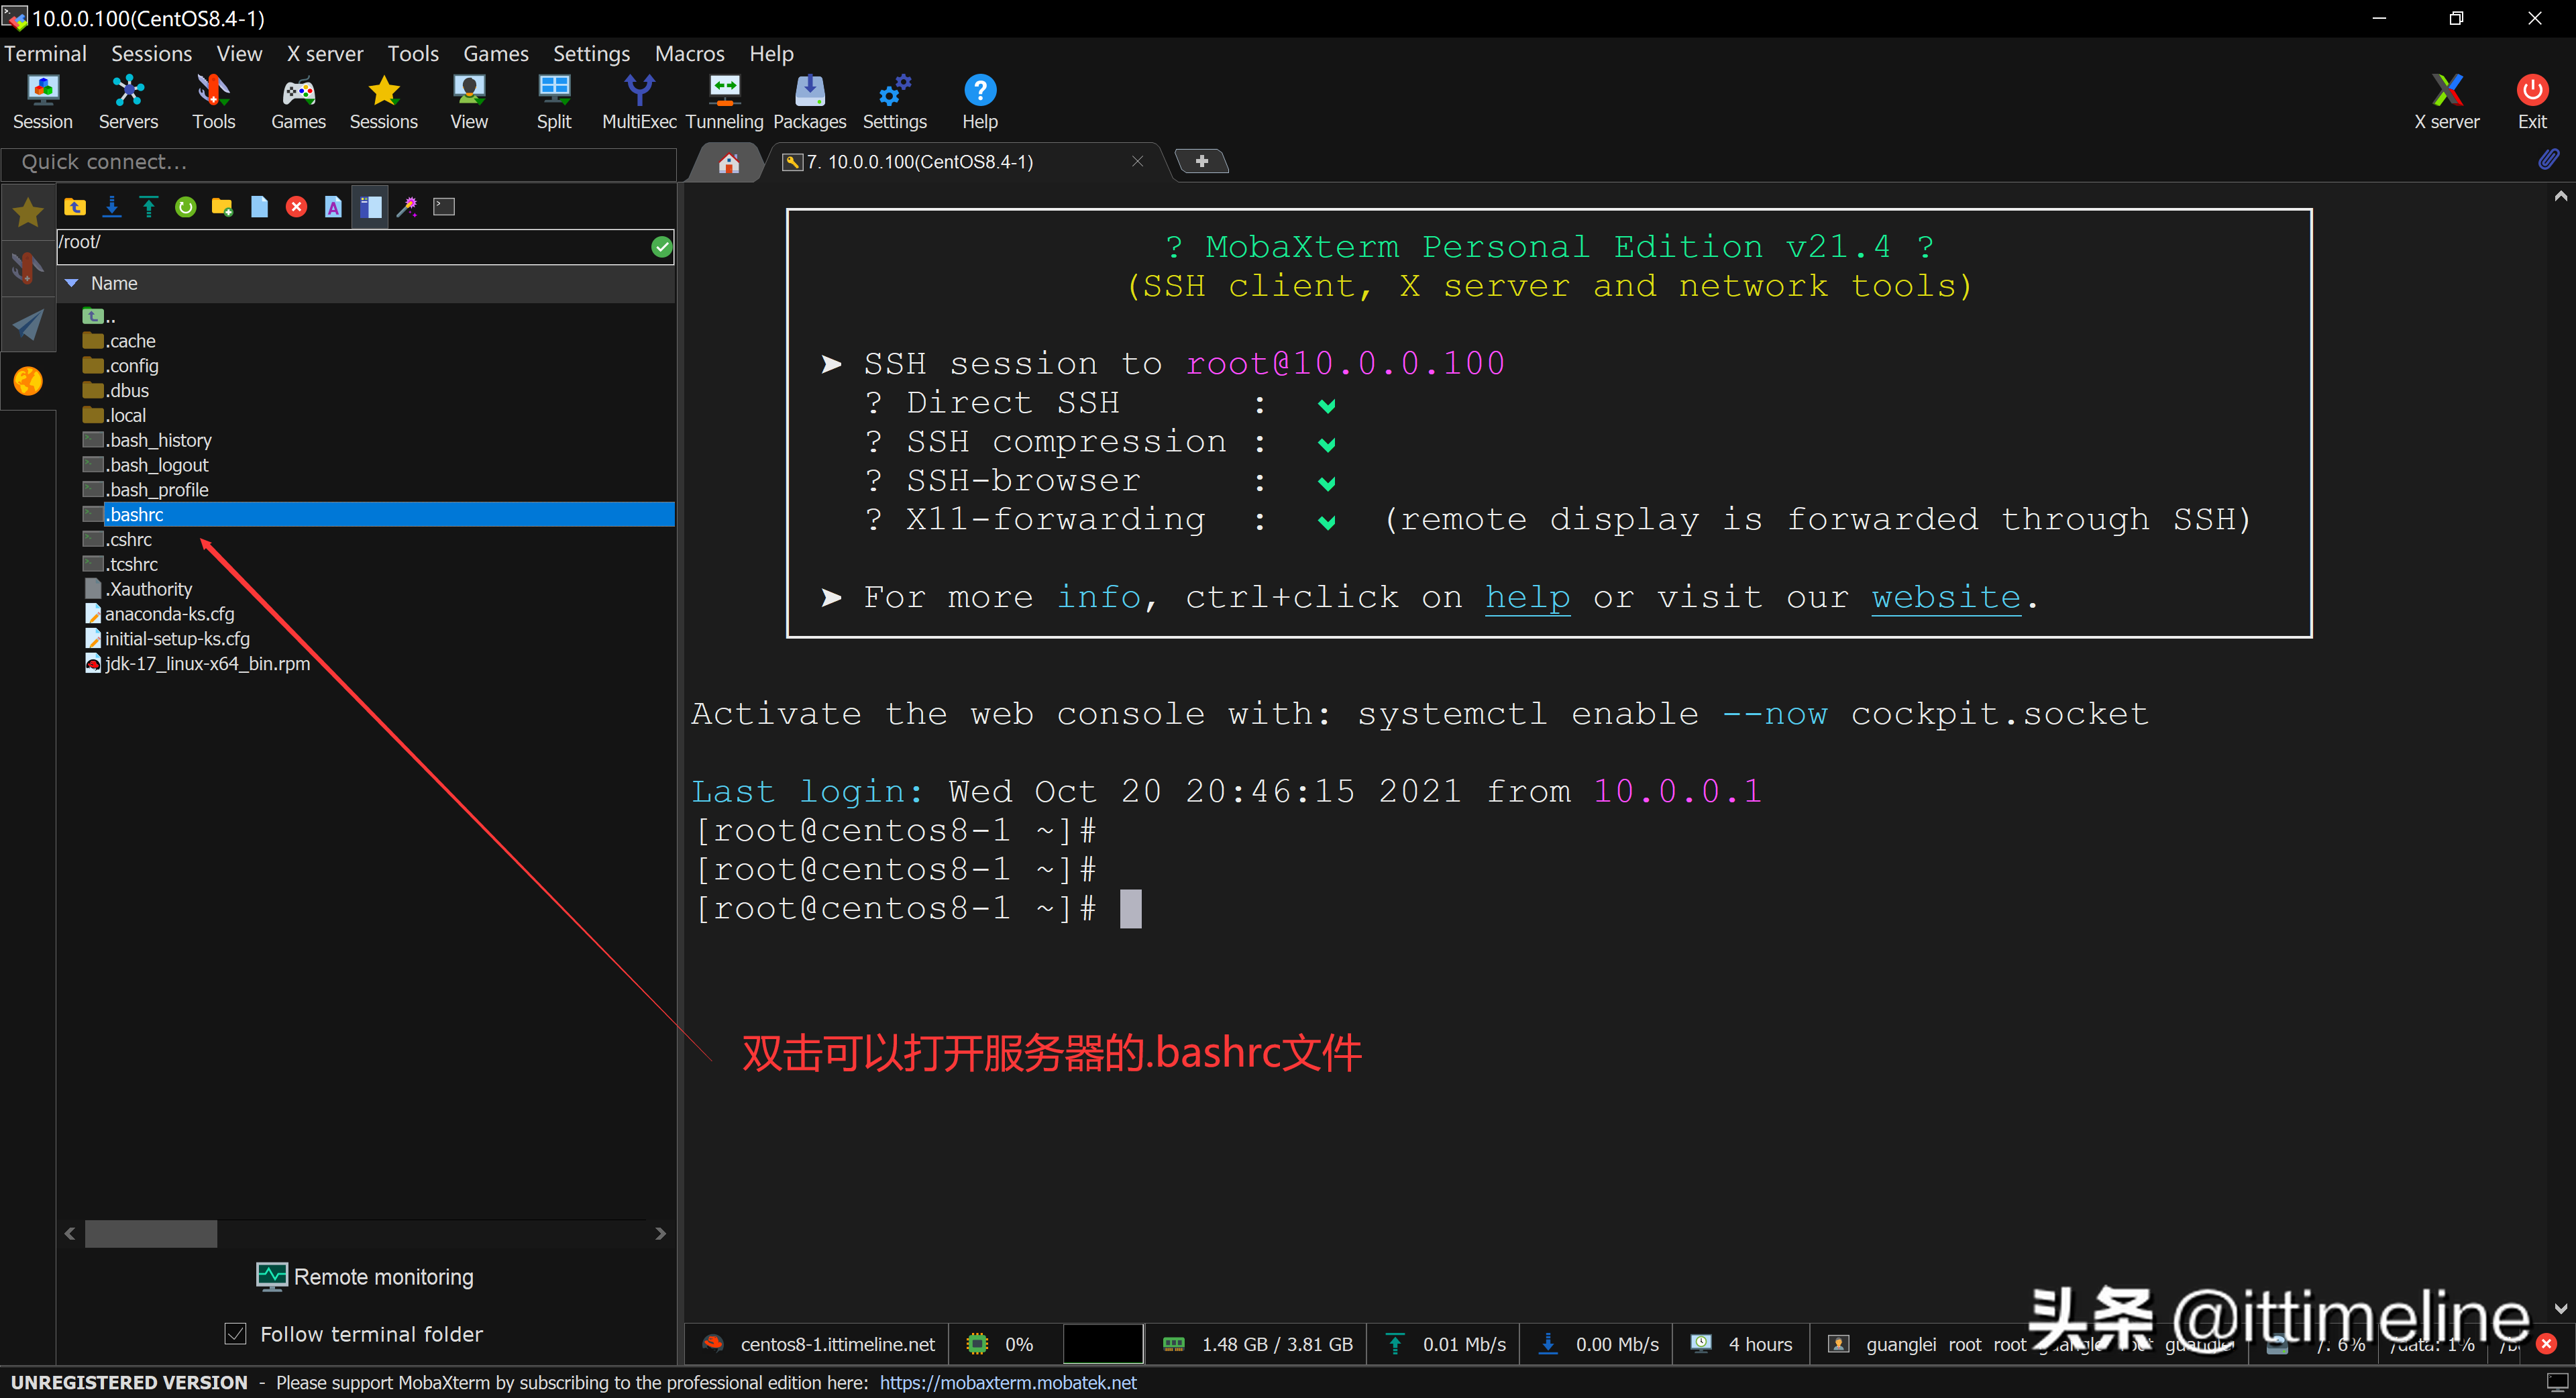Click the CPU 0% status bar indicator
This screenshot has width=2576, height=1398.
tap(1000, 1344)
